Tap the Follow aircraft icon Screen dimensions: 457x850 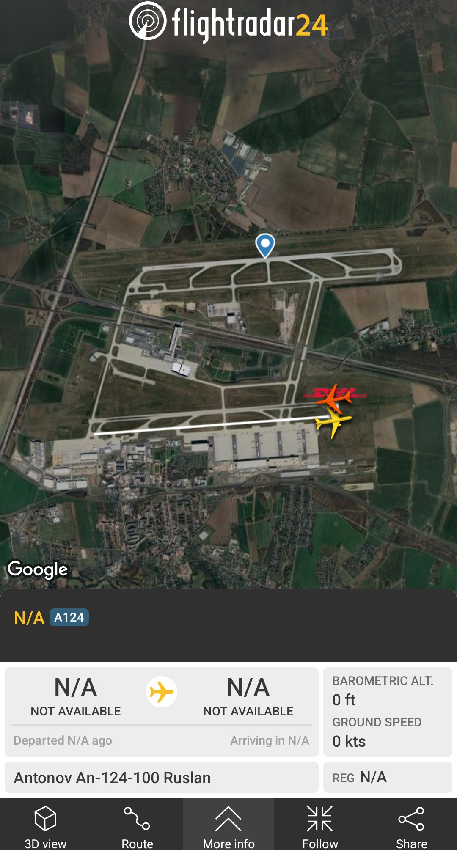320,818
